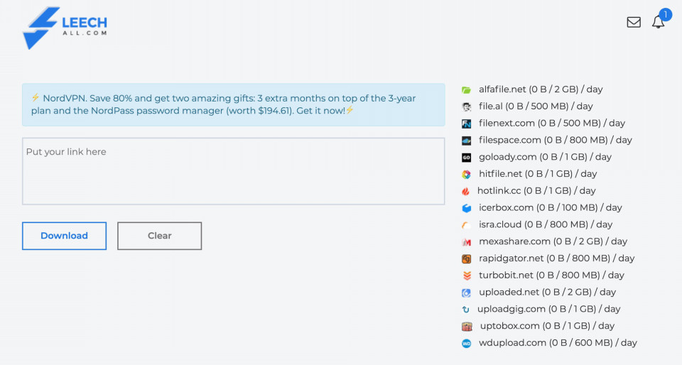Viewport: 682px width, 365px height.
Task: Click the 'hitfile.net (0 B / 1 GB) / day' text
Action: pos(538,174)
